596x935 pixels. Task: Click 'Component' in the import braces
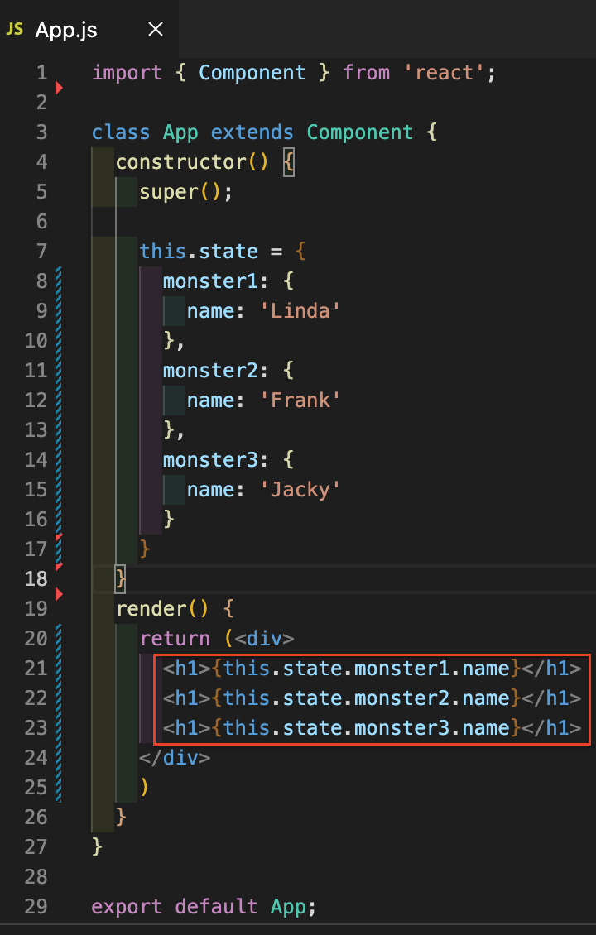252,73
